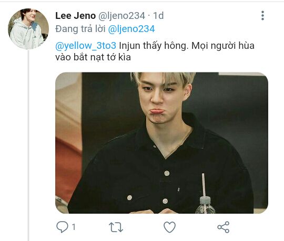Click the words 'Mọi người hùa' in tweet
Screen dimensions: 284x241
point(223,46)
